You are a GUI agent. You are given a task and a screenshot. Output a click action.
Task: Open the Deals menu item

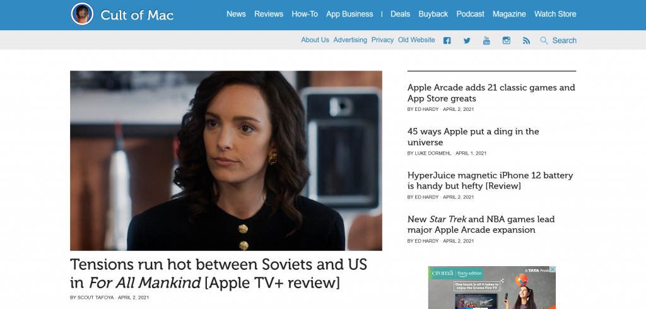[400, 14]
